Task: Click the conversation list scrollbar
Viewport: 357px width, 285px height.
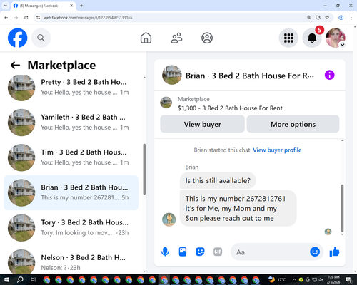Action: coord(144,169)
